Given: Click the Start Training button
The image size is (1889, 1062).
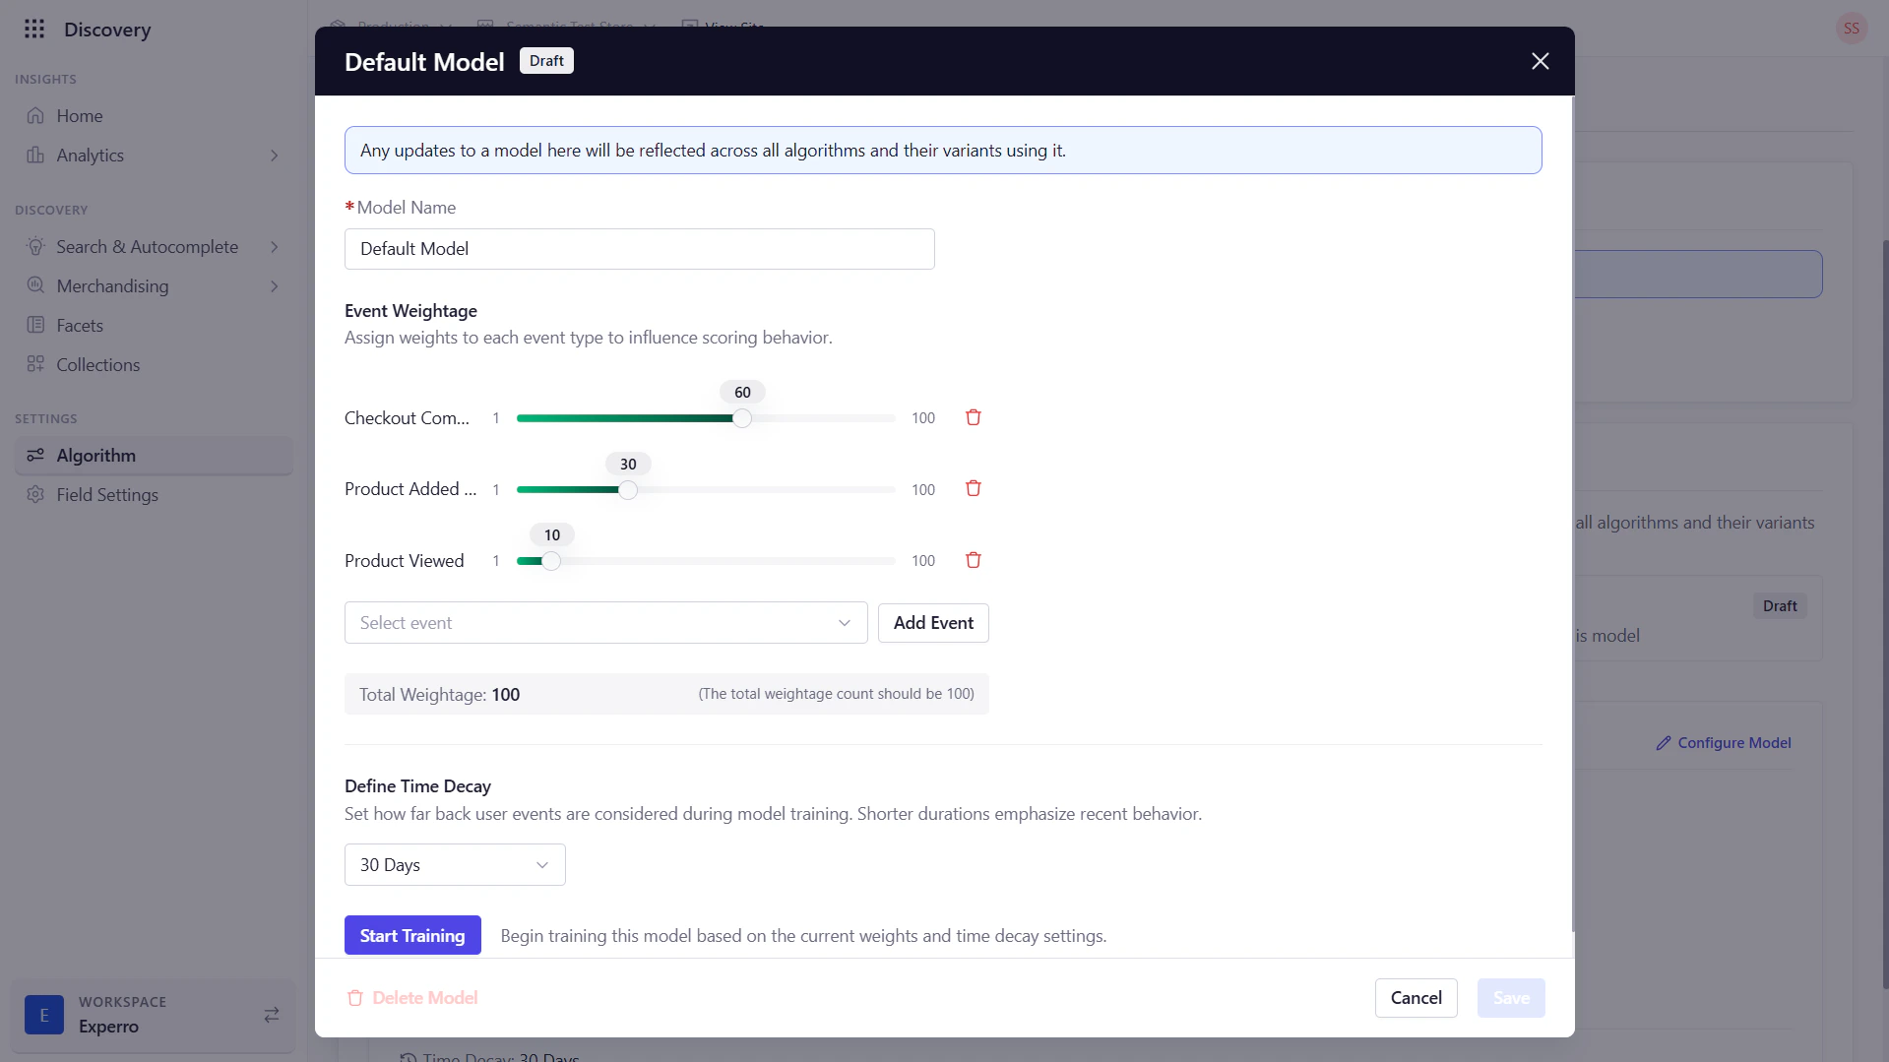Looking at the screenshot, I should click(x=412, y=936).
